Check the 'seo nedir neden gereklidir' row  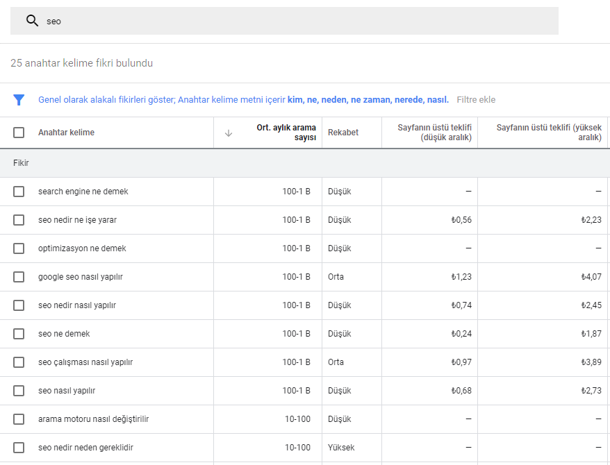19,448
